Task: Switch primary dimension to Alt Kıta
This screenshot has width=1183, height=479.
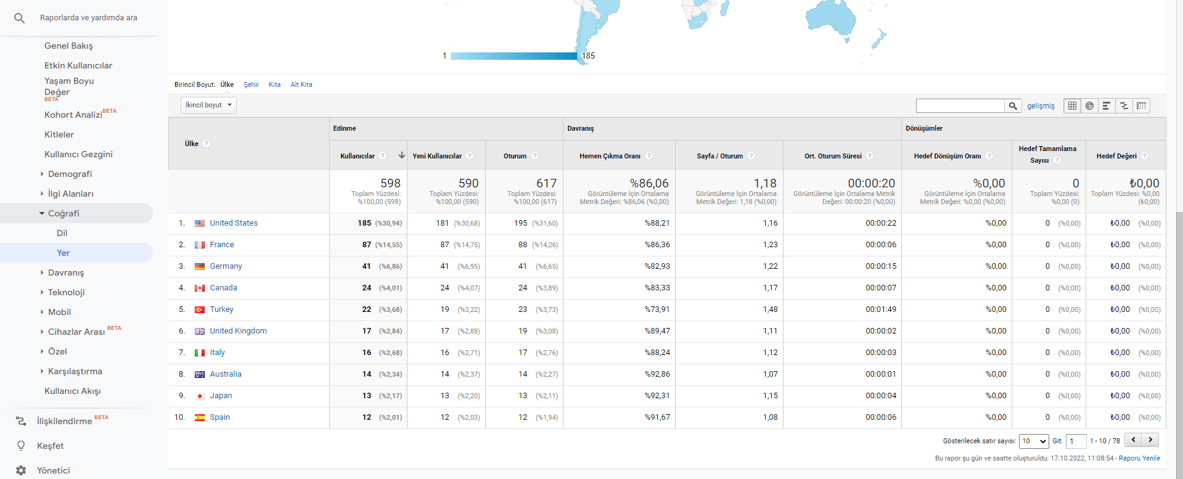Action: [x=301, y=84]
